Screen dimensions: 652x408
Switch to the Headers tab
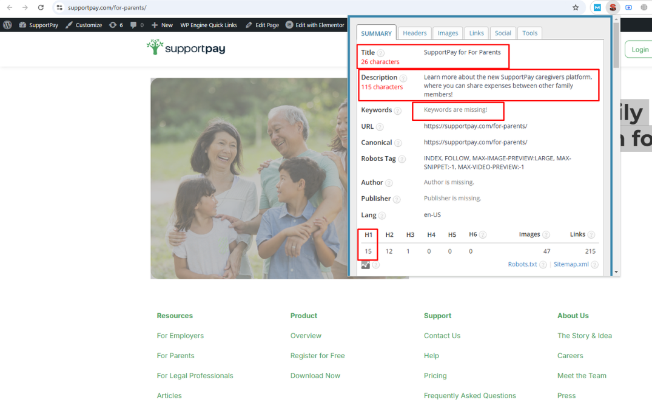click(415, 33)
